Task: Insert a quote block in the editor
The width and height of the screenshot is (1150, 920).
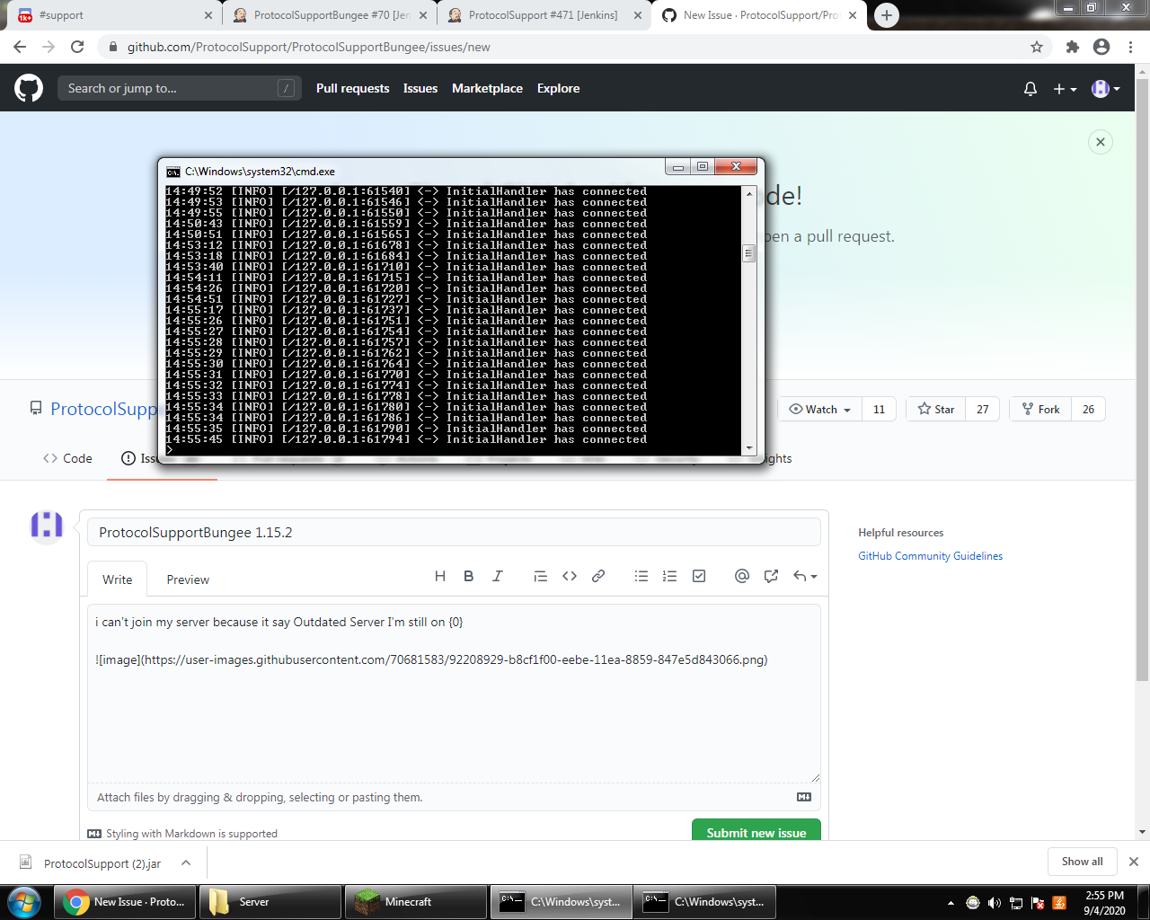Action: pyautogui.click(x=540, y=576)
